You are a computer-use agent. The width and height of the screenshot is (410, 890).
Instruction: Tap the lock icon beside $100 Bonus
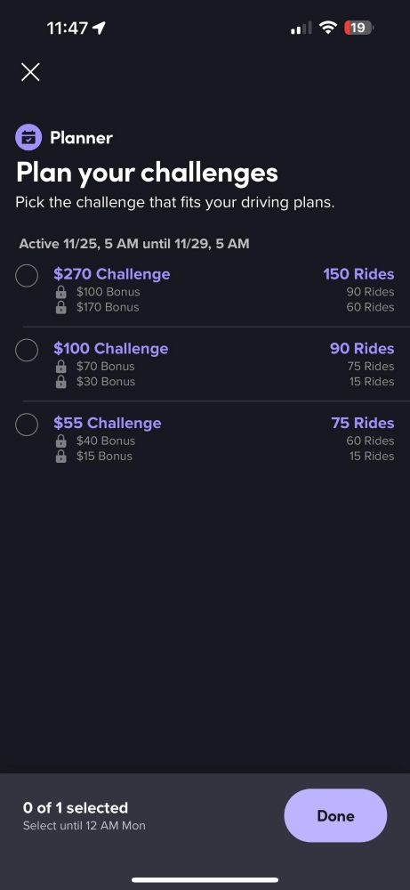61,292
